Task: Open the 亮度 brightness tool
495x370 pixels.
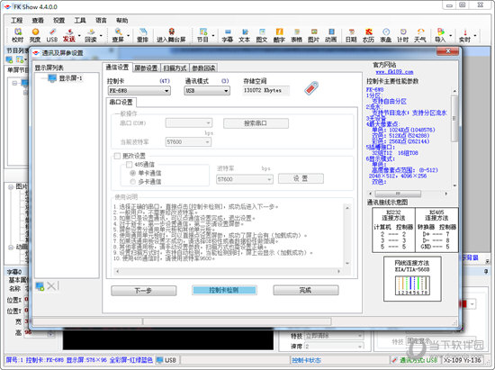Action: point(35,35)
